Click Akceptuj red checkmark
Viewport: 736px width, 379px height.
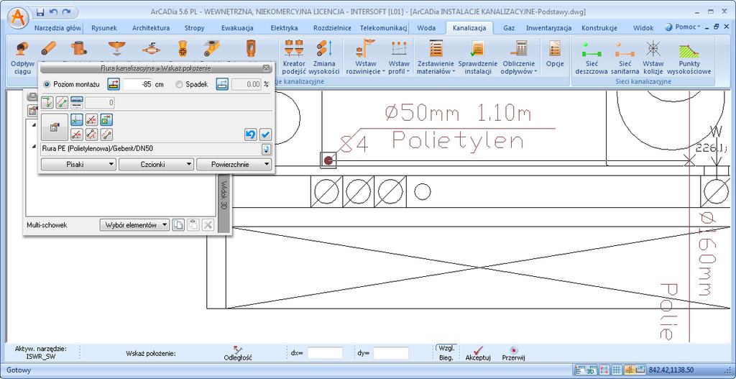pos(478,354)
